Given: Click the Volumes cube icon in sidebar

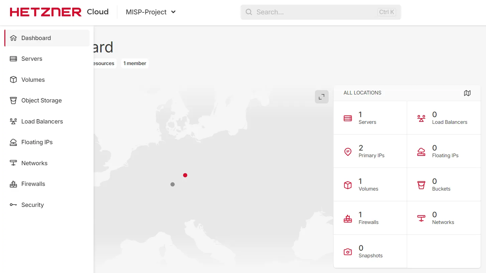Looking at the screenshot, I should (13, 80).
